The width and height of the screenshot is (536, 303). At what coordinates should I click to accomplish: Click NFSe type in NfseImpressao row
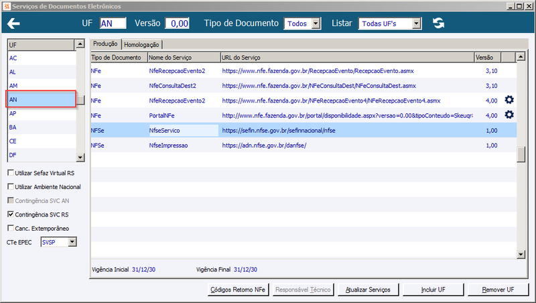click(97, 145)
